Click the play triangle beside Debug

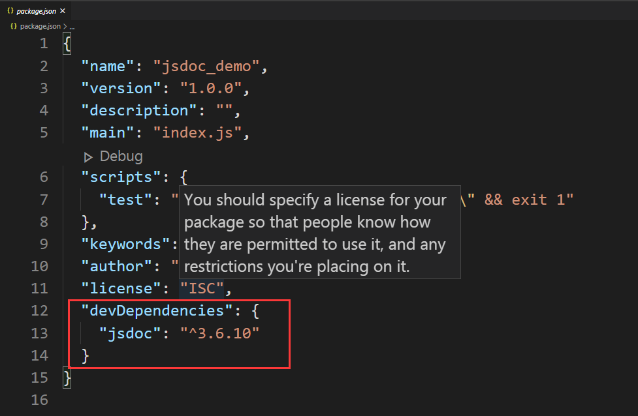coord(88,157)
